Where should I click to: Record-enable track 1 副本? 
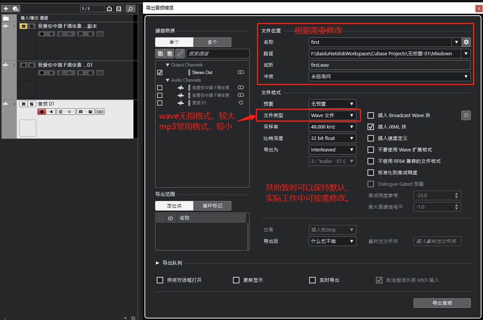click(x=42, y=34)
